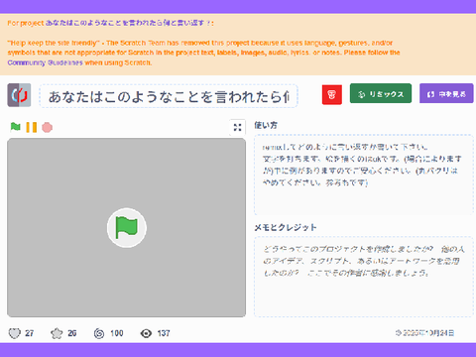
Task: Edit the project title field
Action: point(169,96)
